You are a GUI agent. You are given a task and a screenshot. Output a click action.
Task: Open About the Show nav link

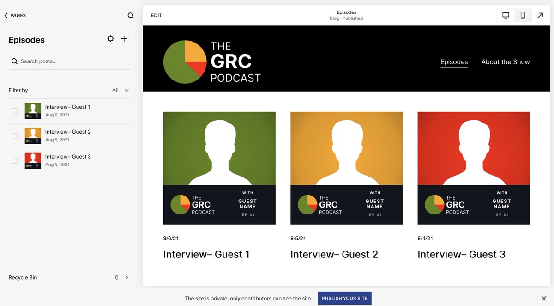coord(506,62)
